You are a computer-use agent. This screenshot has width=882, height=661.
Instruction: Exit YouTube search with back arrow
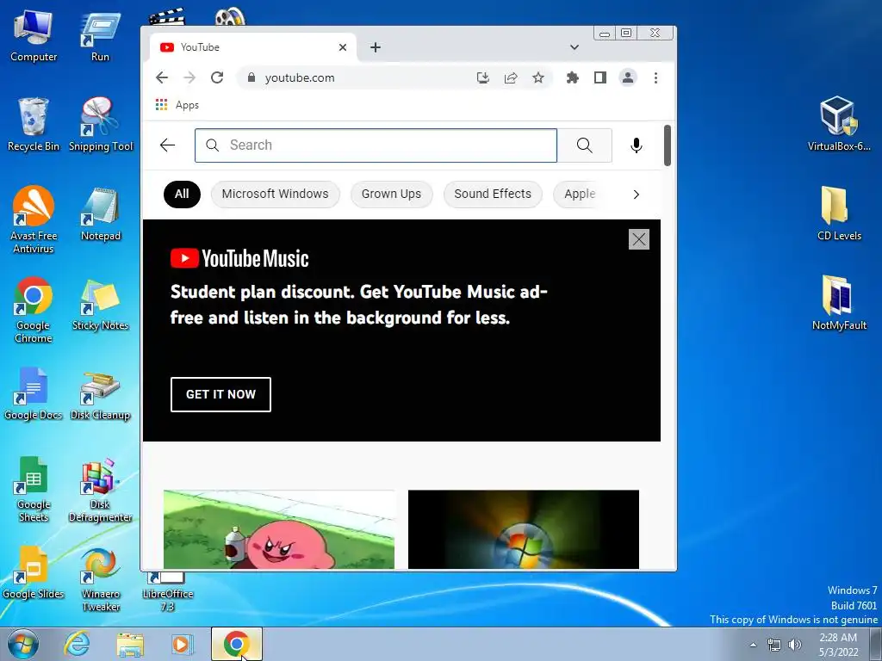tap(168, 145)
